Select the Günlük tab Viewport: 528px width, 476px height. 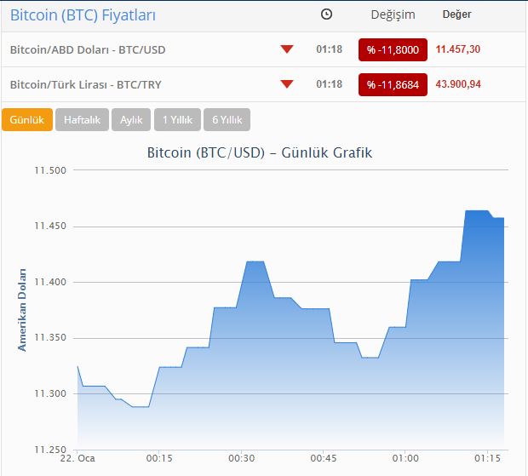click(27, 119)
